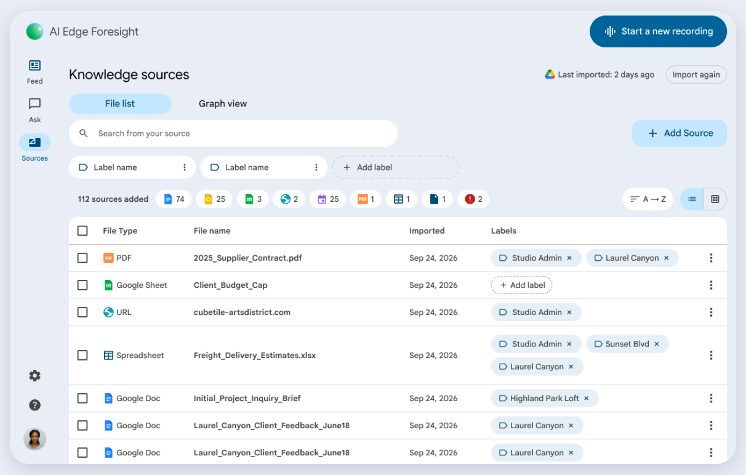746x475 pixels.
Task: Click the Add Source button
Action: (680, 133)
